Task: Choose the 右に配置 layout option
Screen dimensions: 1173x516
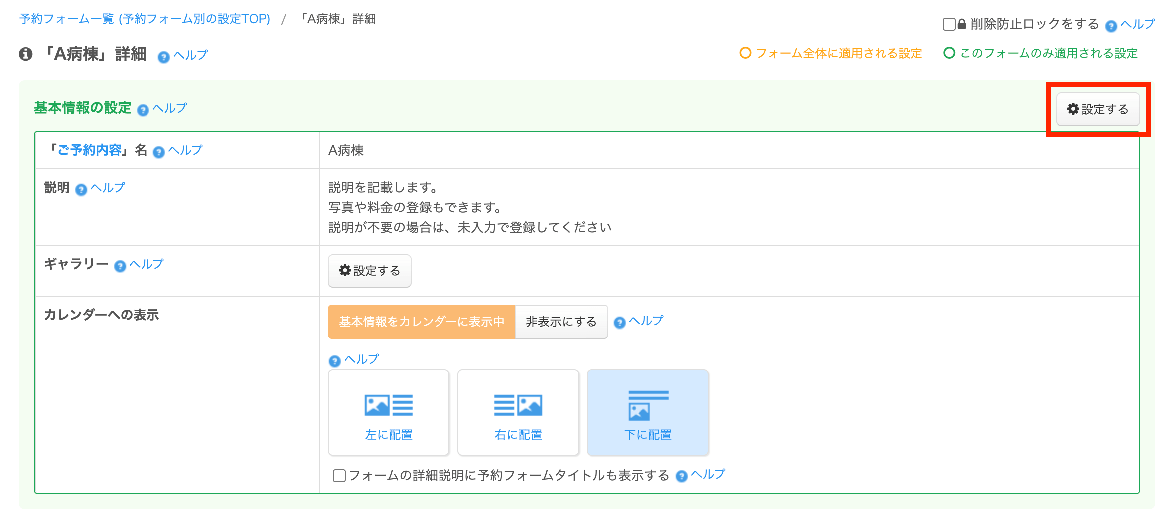Action: 518,412
